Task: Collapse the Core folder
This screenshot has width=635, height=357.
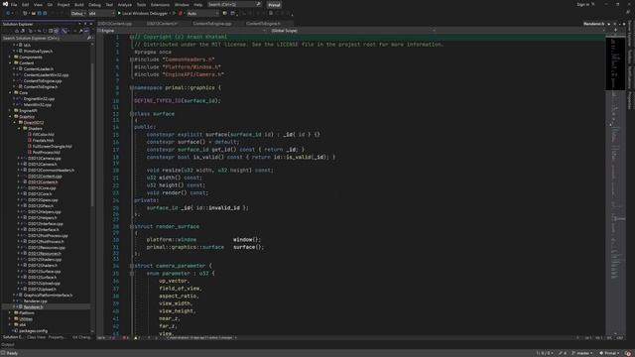Action: pyautogui.click(x=10, y=92)
